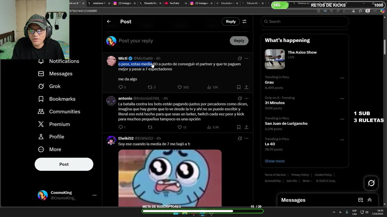Open floating Grok button

click(371, 183)
